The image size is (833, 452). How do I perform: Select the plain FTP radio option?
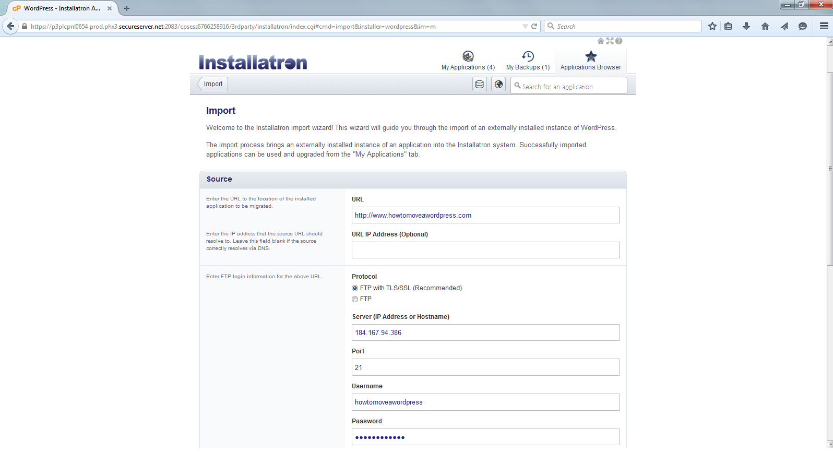coord(355,299)
